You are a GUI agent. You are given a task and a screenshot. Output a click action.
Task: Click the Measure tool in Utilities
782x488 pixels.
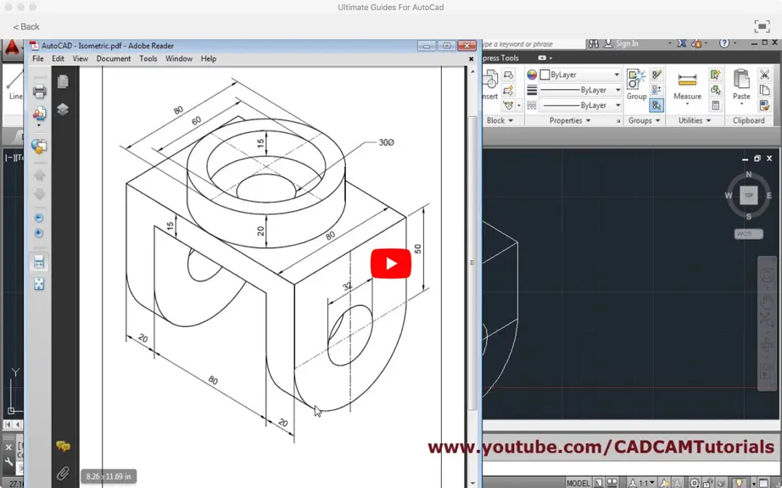click(x=687, y=86)
